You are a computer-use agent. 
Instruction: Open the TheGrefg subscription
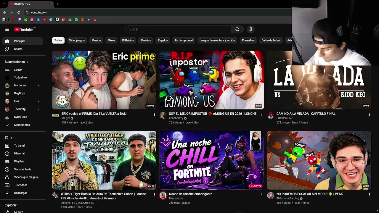point(23,109)
